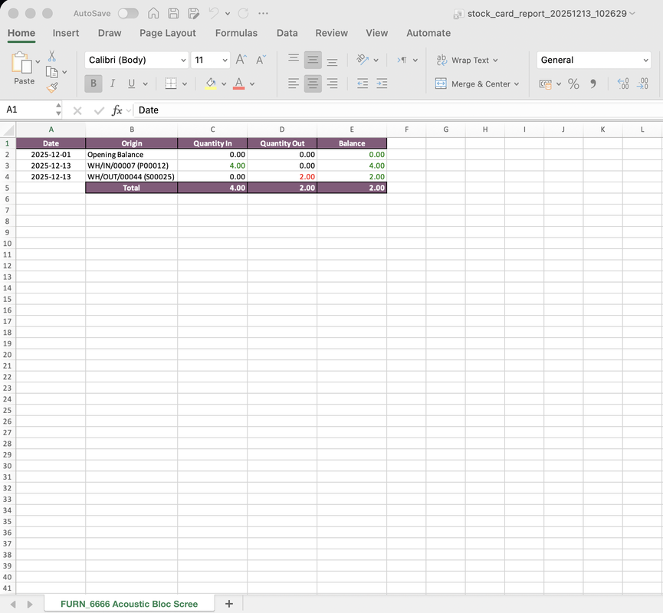The height and width of the screenshot is (613, 663).
Task: Switch to the Formulas ribbon tab
Action: pyautogui.click(x=236, y=33)
